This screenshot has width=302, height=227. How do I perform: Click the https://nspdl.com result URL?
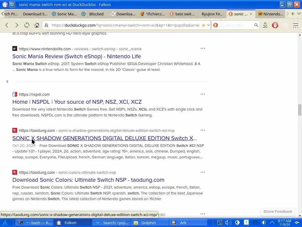pyautogui.click(x=34, y=94)
